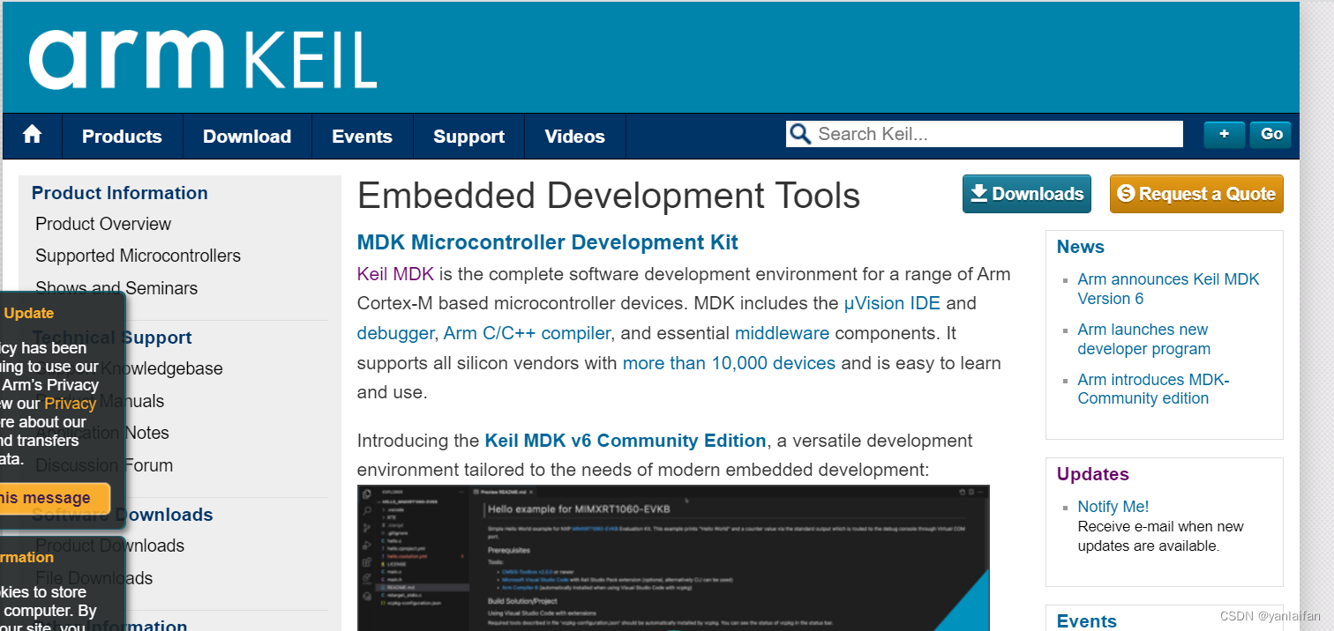Open the Product Overview link
1334x631 pixels.
(103, 224)
